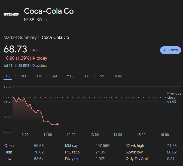This screenshot has width=183, height=166.
Task: Click the 10:00 time axis label
Action: click(x=24, y=135)
